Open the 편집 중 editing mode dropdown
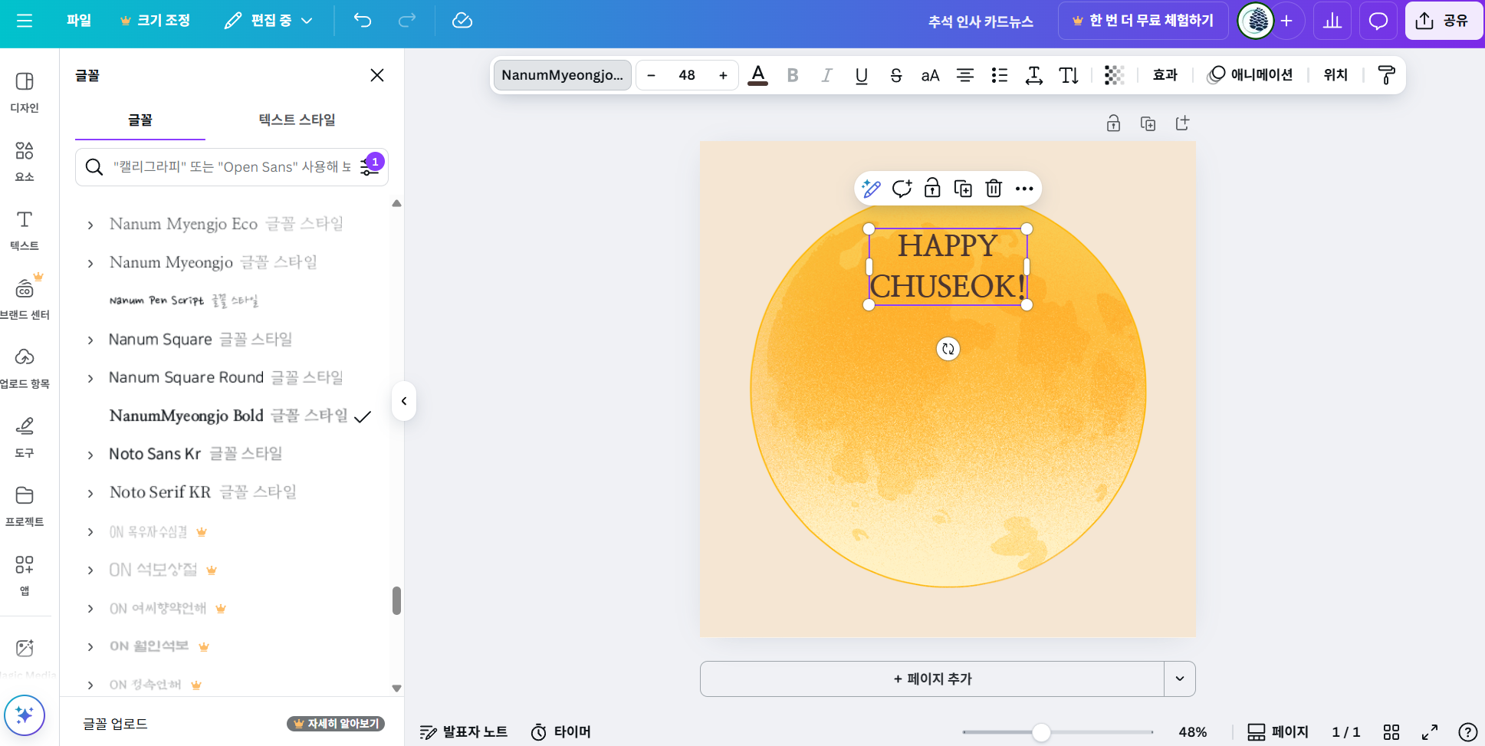This screenshot has width=1485, height=746. click(x=269, y=21)
